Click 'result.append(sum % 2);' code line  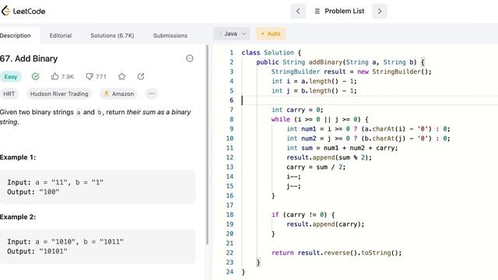[329, 157]
